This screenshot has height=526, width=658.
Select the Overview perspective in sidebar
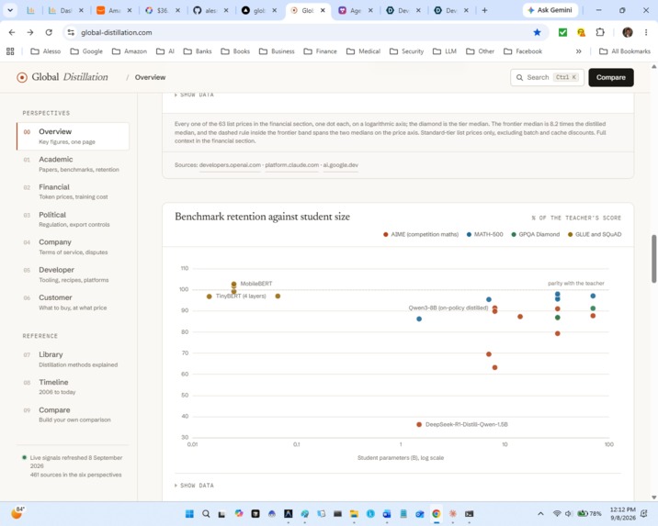click(x=73, y=136)
